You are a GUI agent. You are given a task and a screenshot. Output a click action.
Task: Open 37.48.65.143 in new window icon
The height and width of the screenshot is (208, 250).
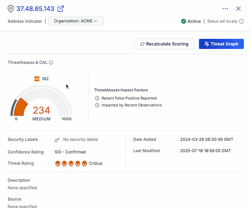[x=61, y=8]
